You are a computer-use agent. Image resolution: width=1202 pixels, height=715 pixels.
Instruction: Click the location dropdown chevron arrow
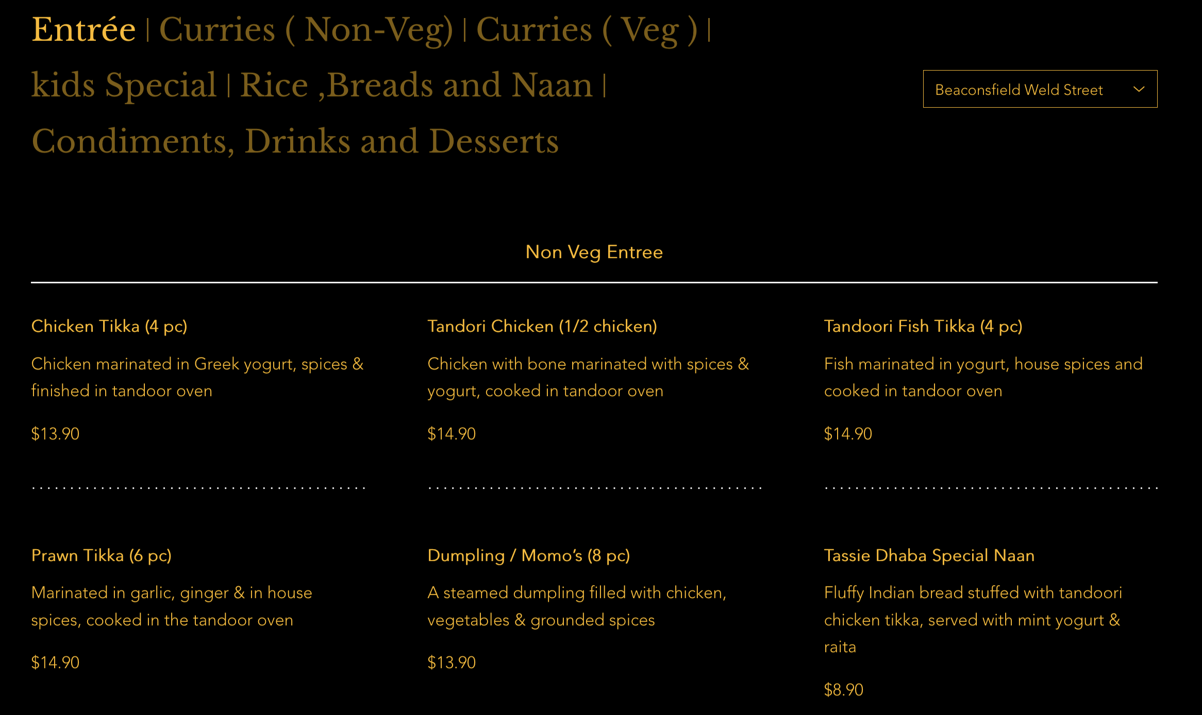[x=1139, y=89]
